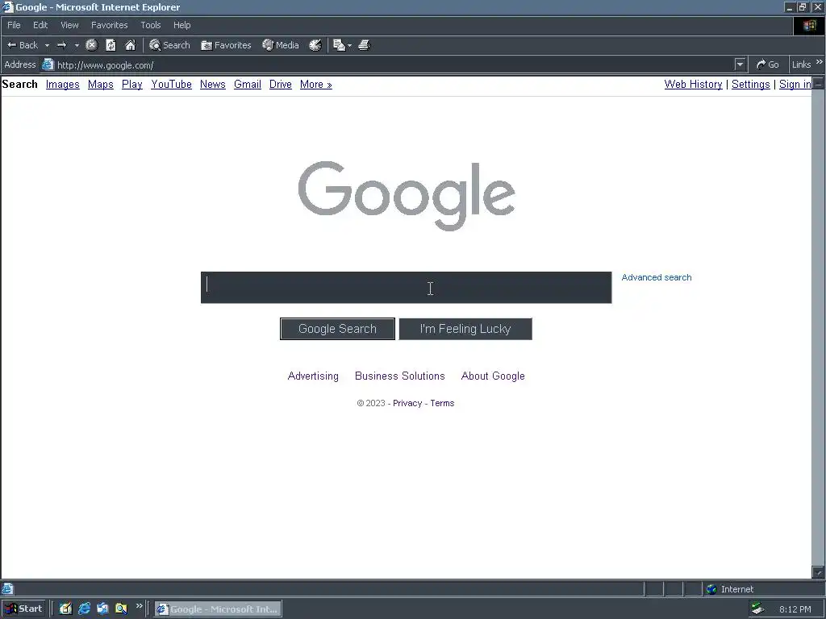Click the 8:12 PM clock

(x=795, y=609)
